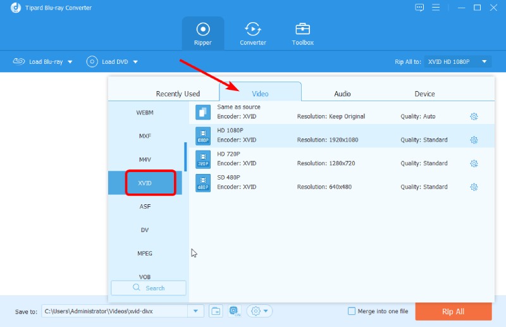Open settings gear for Same as source

click(x=474, y=116)
